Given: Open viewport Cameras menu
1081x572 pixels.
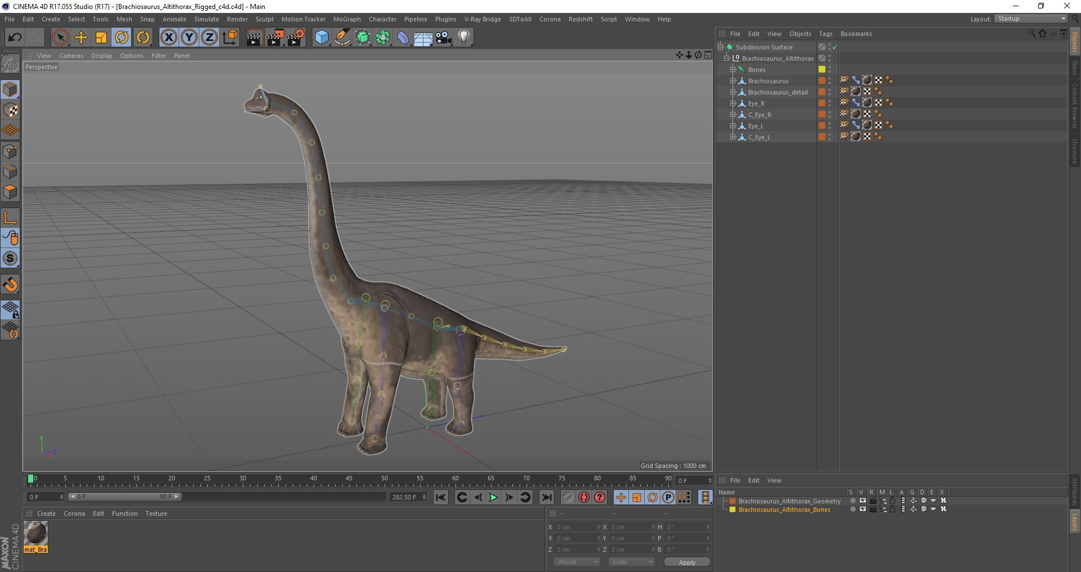Looking at the screenshot, I should (71, 56).
